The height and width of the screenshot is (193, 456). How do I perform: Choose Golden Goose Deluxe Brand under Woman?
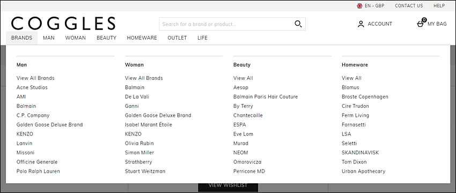click(158, 115)
